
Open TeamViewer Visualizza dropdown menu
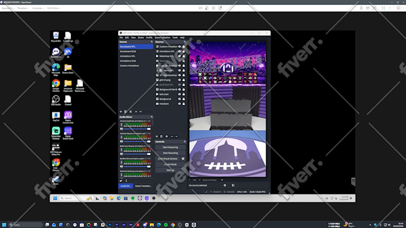click(23, 8)
